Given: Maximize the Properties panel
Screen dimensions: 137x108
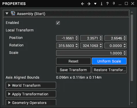Looking at the screenshot, I should [x=126, y=3].
